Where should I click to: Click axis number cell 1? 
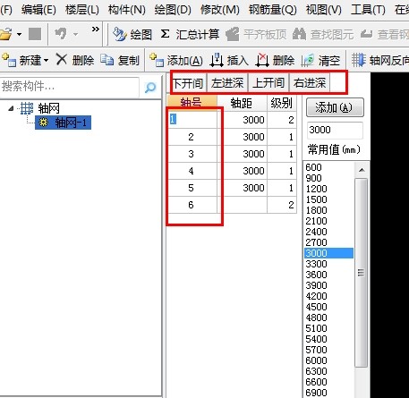pos(192,120)
